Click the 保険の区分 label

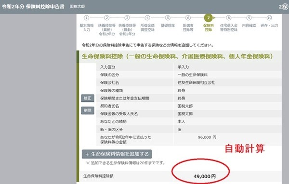click(110, 75)
